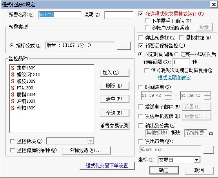Click the S icon beside 螺纹钢1310

(13, 74)
